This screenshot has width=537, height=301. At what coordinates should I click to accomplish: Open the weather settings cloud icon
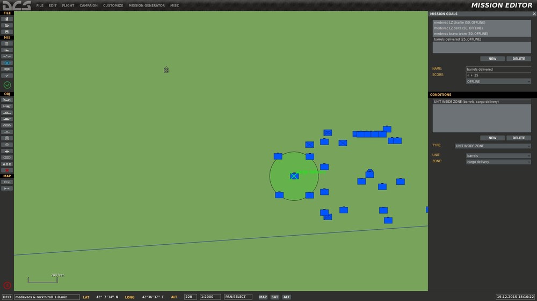click(x=7, y=50)
